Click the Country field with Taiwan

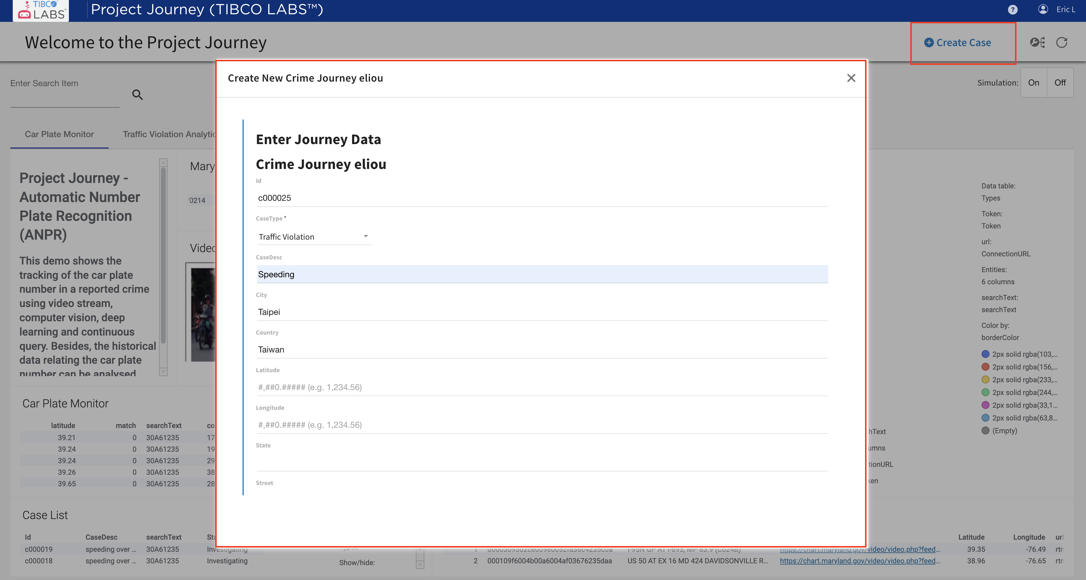point(542,349)
